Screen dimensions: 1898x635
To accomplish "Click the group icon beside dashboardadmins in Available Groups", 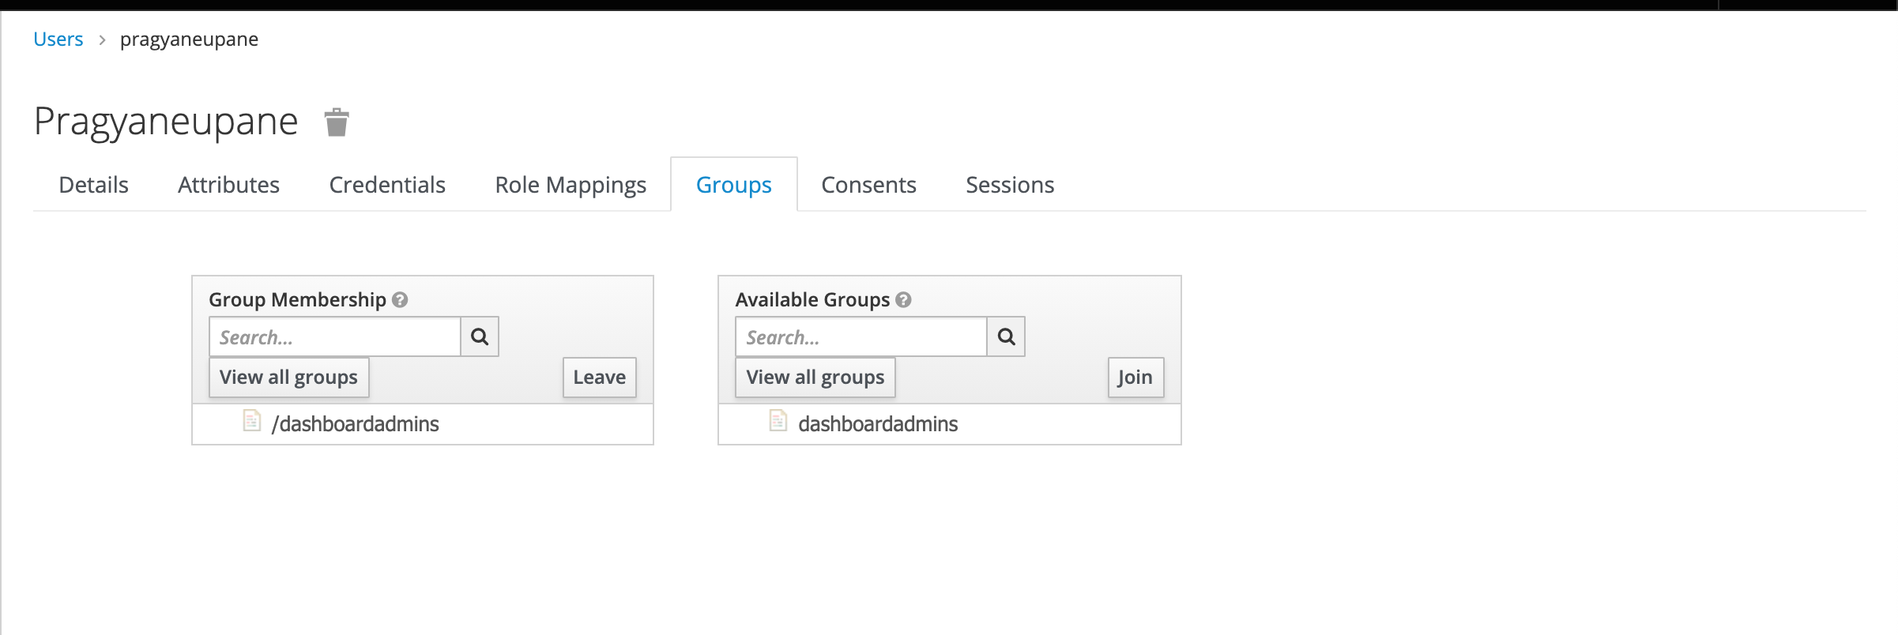I will [778, 423].
